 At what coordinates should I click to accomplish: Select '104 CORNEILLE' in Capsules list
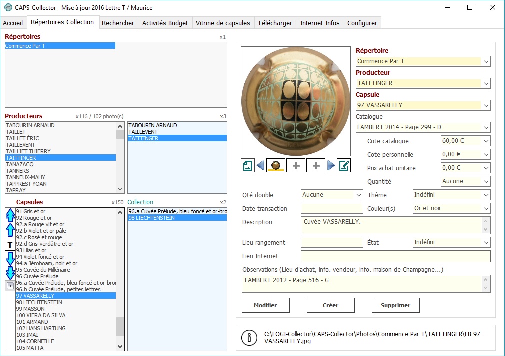[66, 341]
